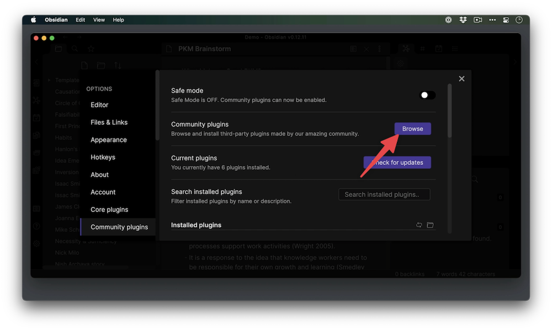Select the Community plugins settings tab
Screen dimensions: 552x330
click(119, 227)
